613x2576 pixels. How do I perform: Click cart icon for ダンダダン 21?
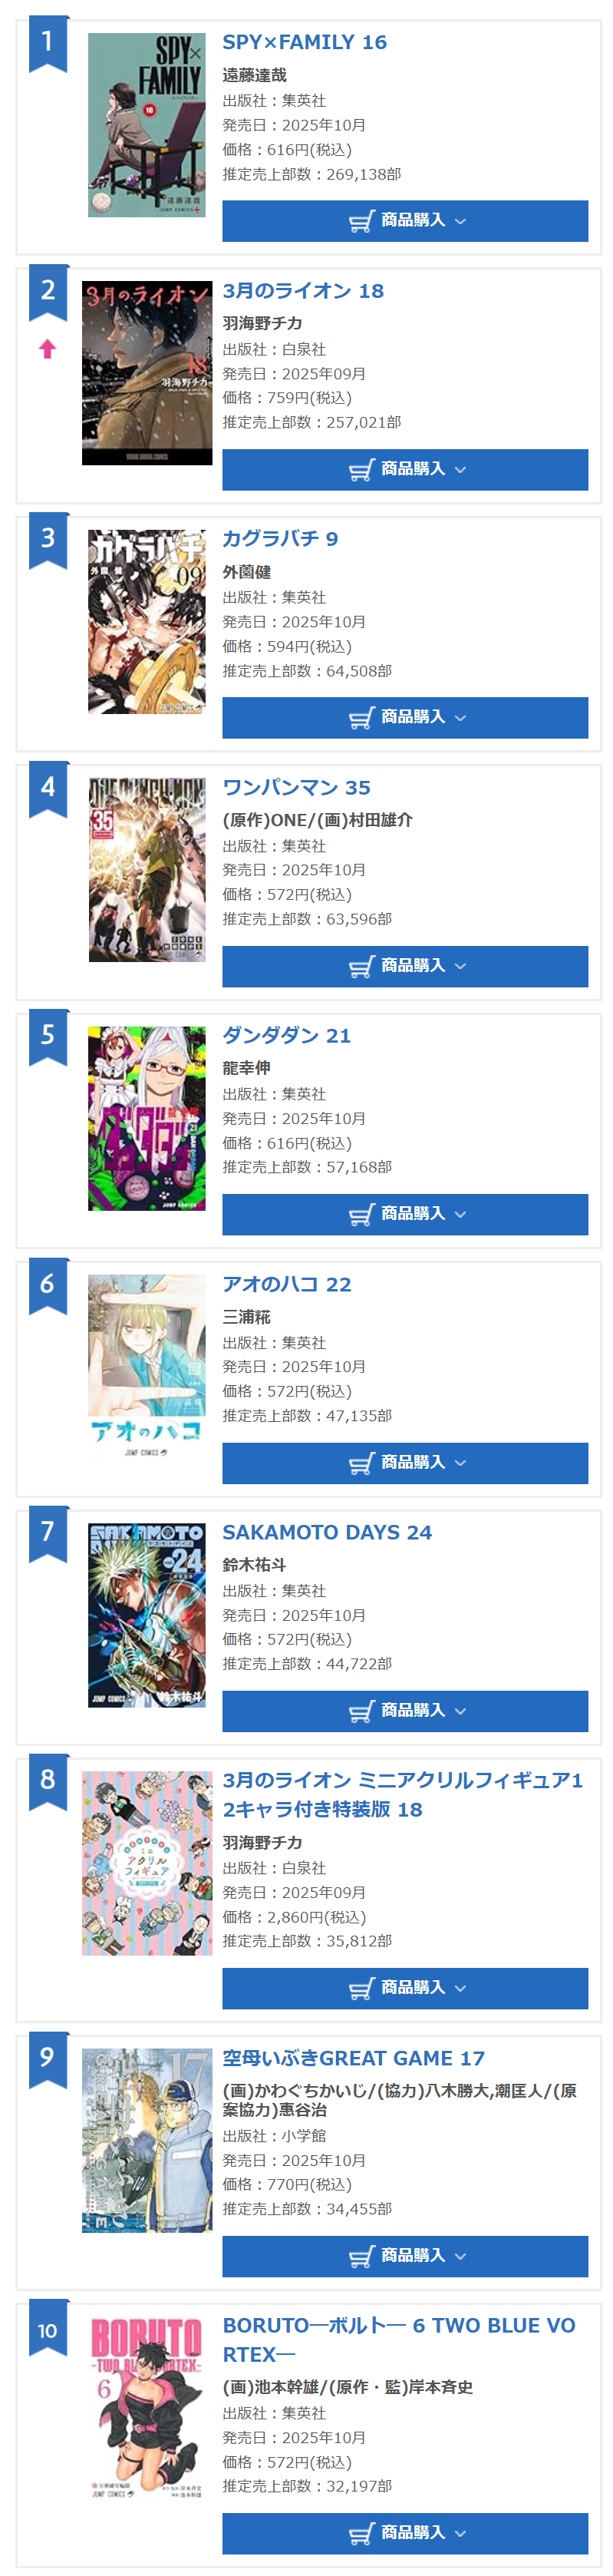pyautogui.click(x=361, y=1214)
